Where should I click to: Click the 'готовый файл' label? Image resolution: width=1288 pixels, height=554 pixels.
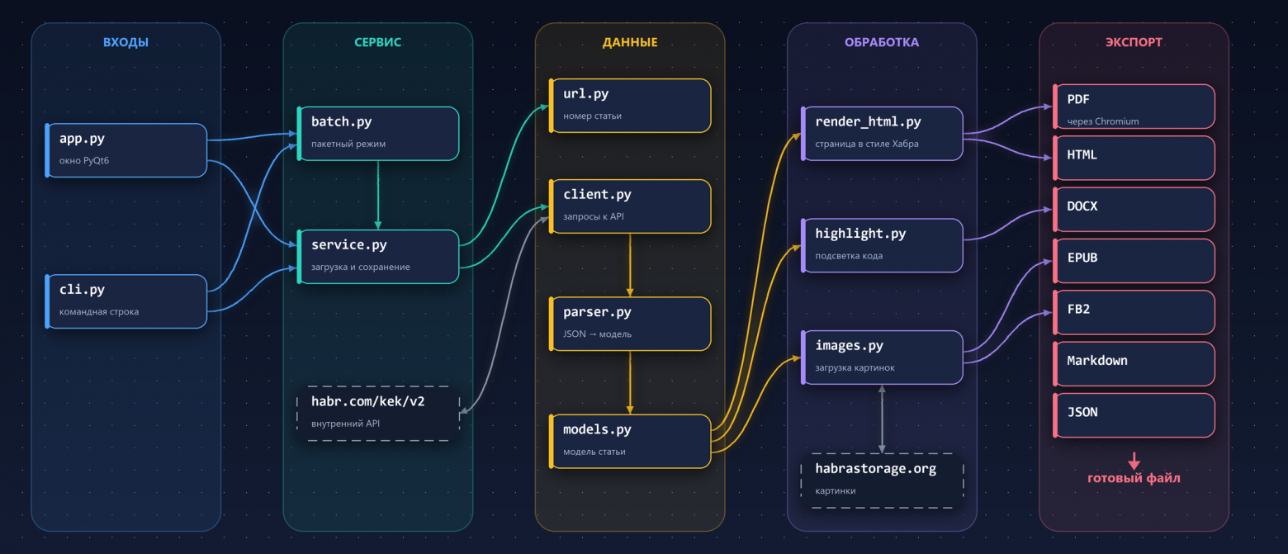(1134, 478)
